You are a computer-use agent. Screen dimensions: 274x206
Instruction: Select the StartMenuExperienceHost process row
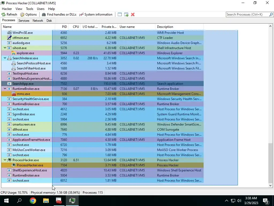click(x=102, y=79)
